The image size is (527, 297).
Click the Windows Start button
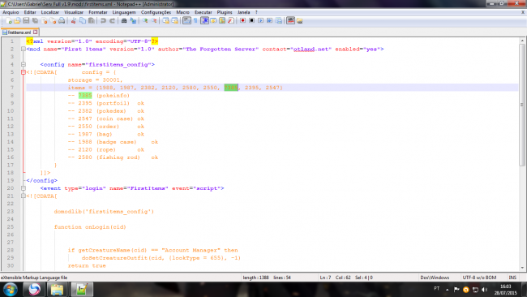11,289
